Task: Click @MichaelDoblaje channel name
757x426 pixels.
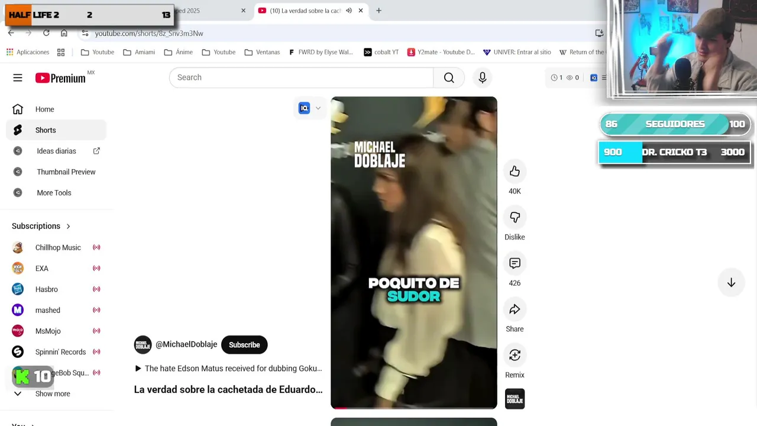Action: click(x=186, y=344)
